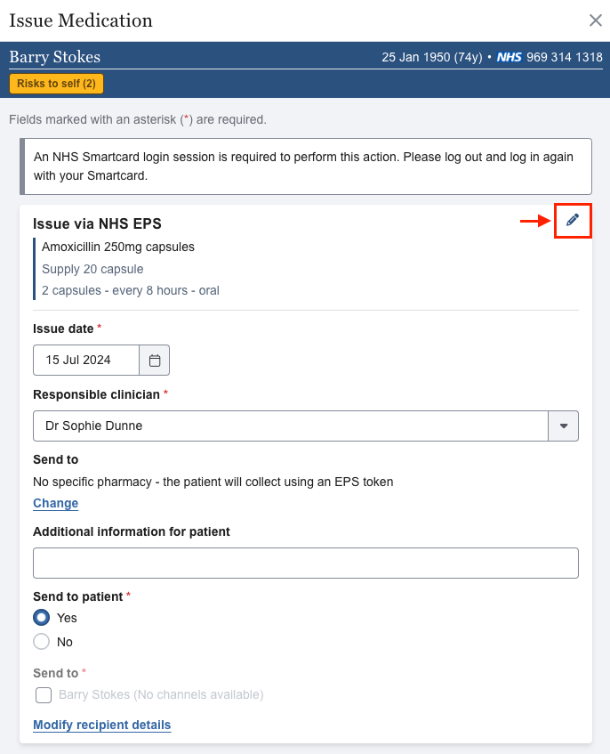The image size is (610, 754).
Task: Click the Change pharmacy link
Action: coord(56,504)
